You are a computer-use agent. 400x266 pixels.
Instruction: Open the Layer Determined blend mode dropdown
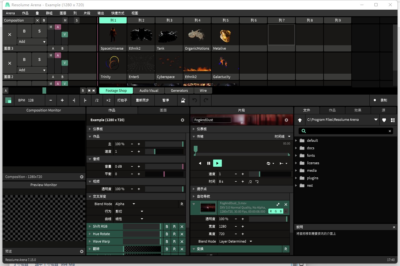coord(236,241)
